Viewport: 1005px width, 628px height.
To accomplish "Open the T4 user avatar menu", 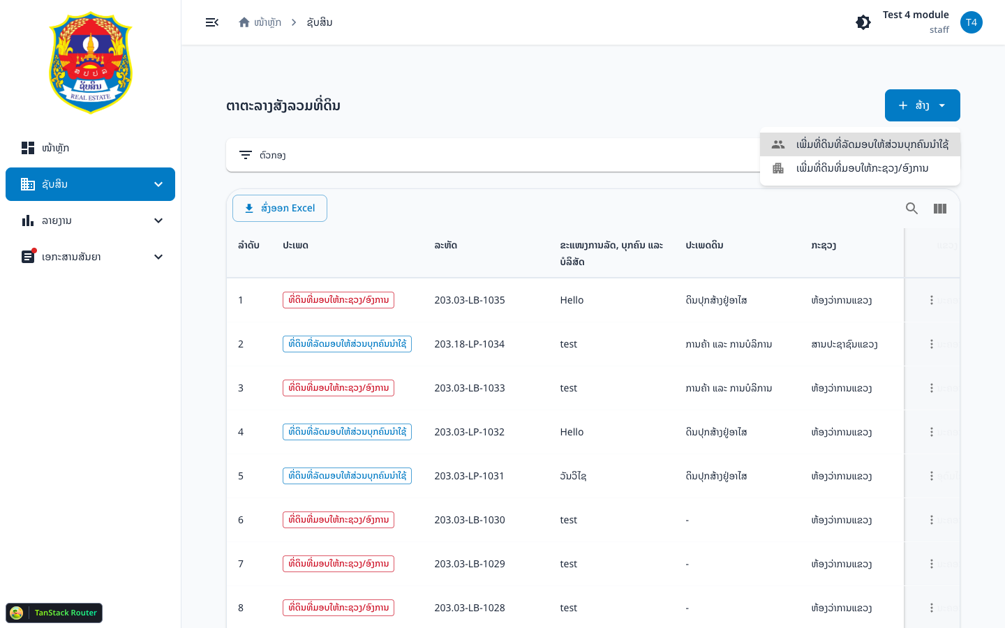I will click(971, 22).
